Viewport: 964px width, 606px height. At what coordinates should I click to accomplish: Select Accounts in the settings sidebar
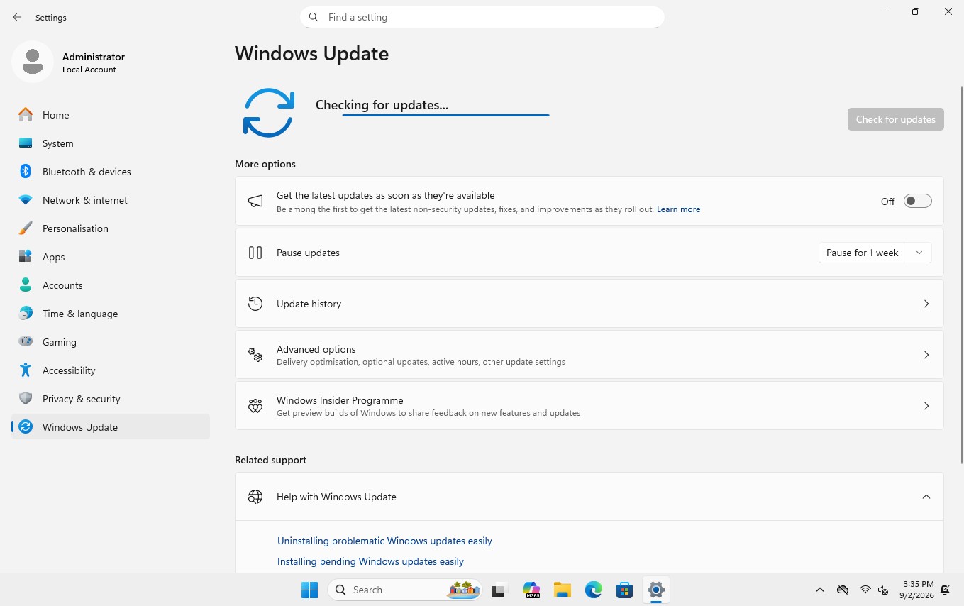coord(111,285)
